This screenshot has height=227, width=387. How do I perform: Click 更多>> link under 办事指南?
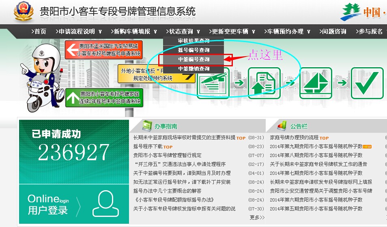click(x=257, y=217)
